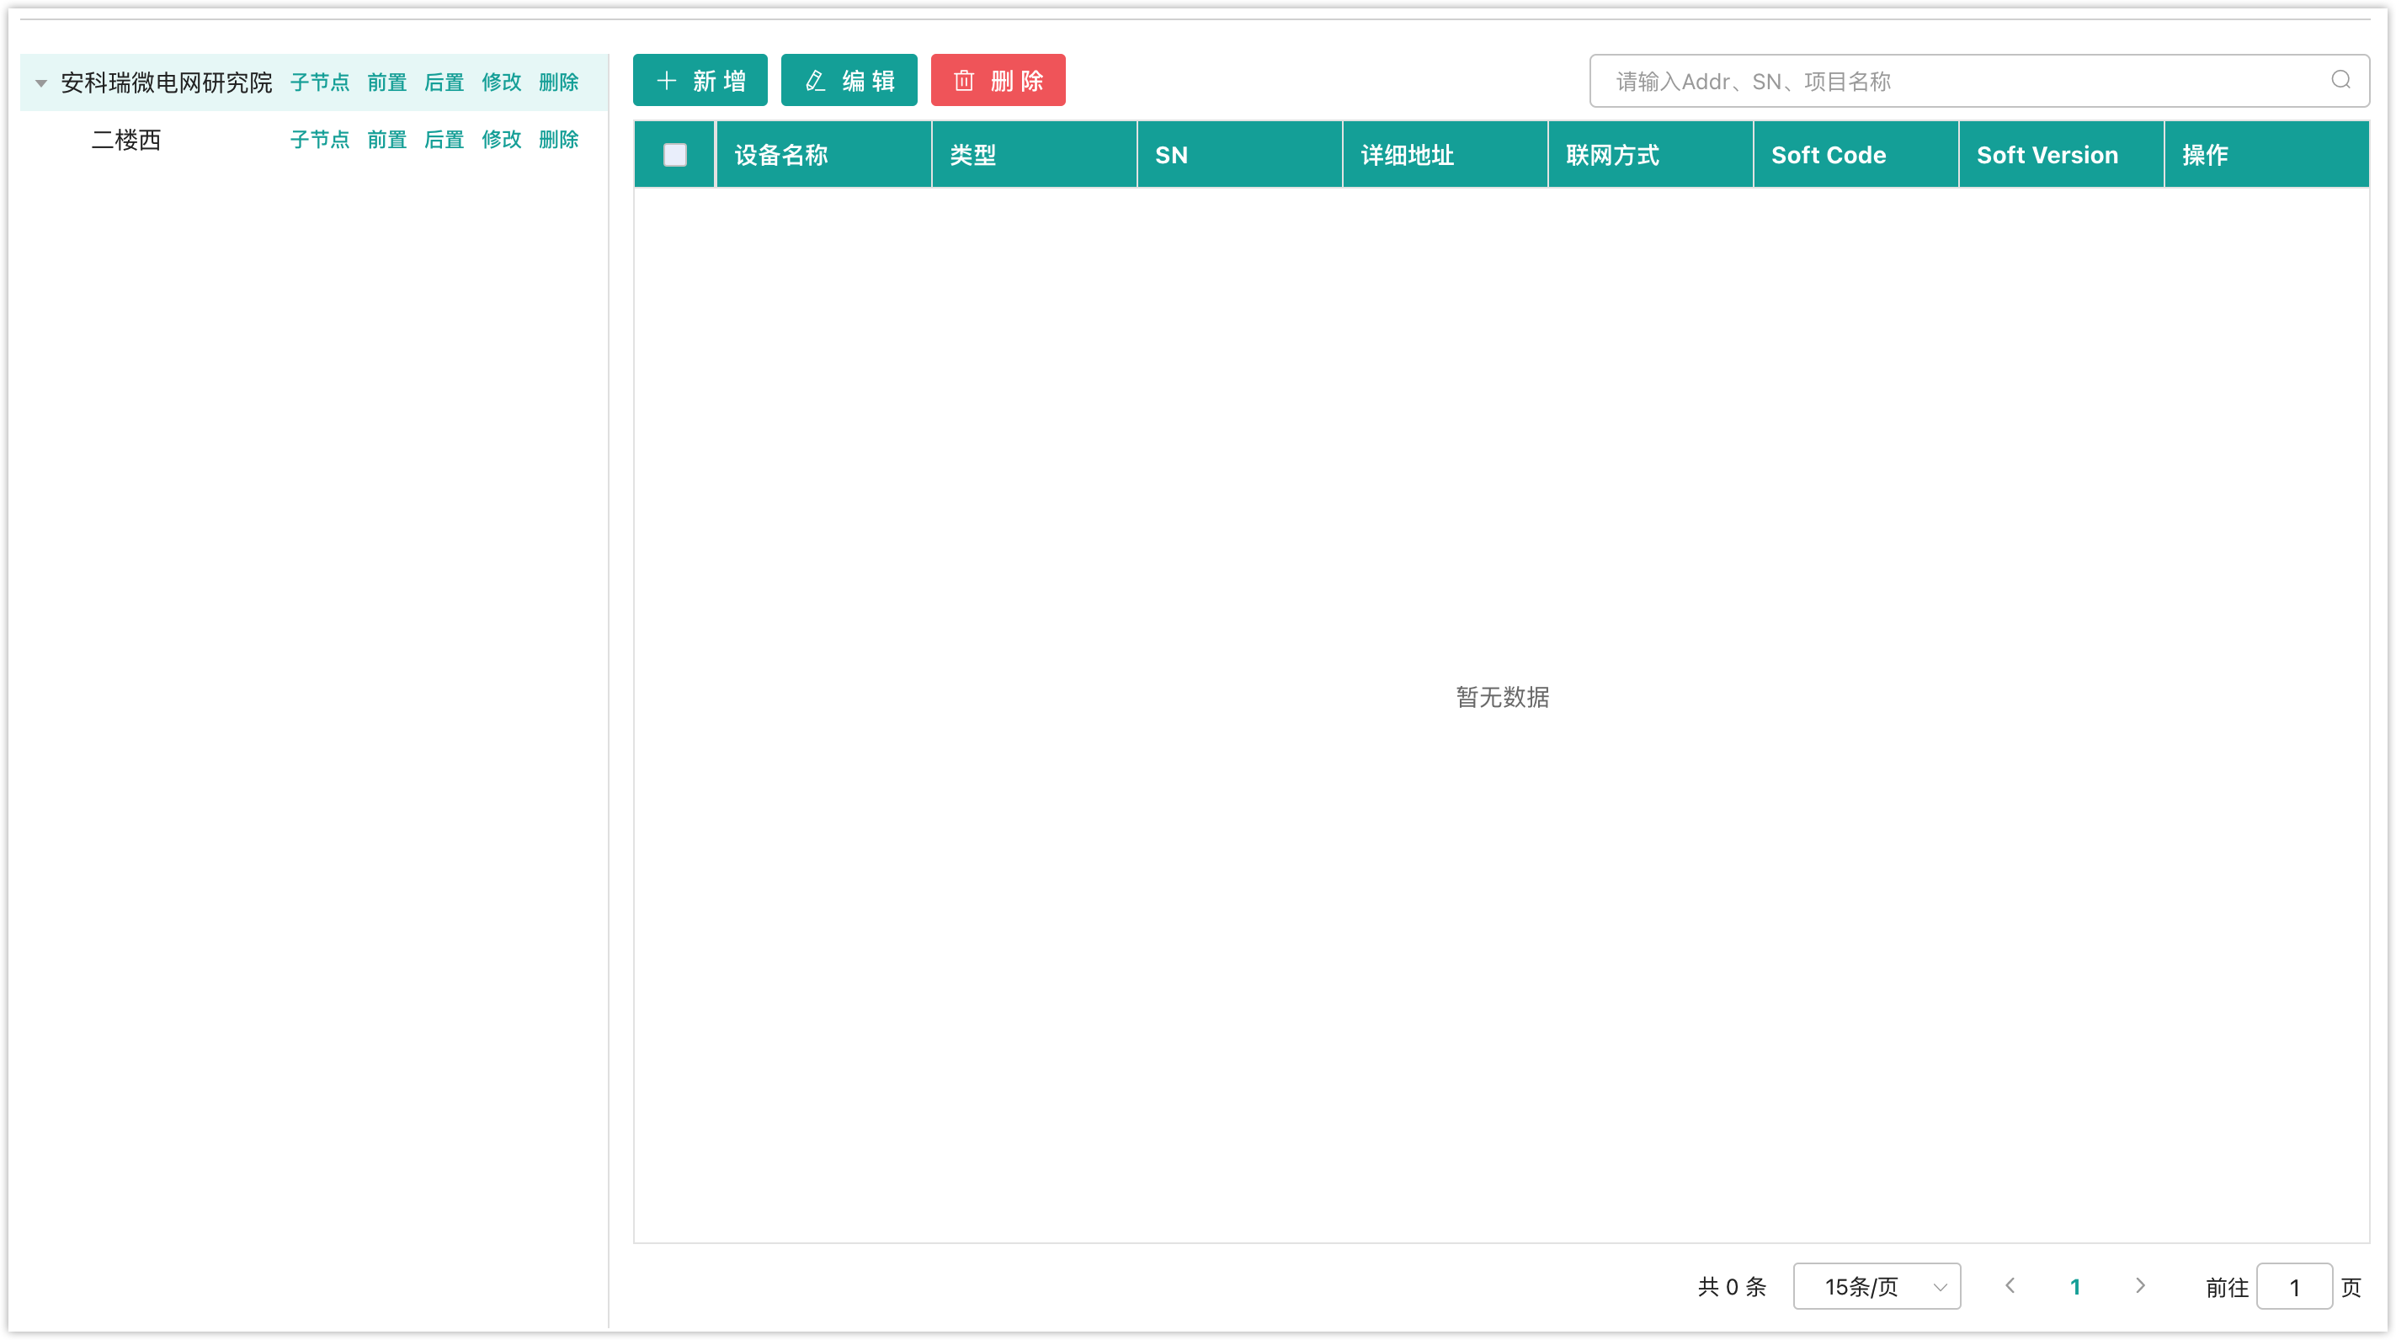This screenshot has height=1340, width=2396.
Task: Open the 15条/页 page size dropdown
Action: [x=1877, y=1286]
